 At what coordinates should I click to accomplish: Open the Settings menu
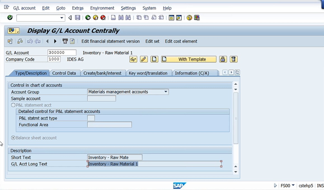[128, 8]
